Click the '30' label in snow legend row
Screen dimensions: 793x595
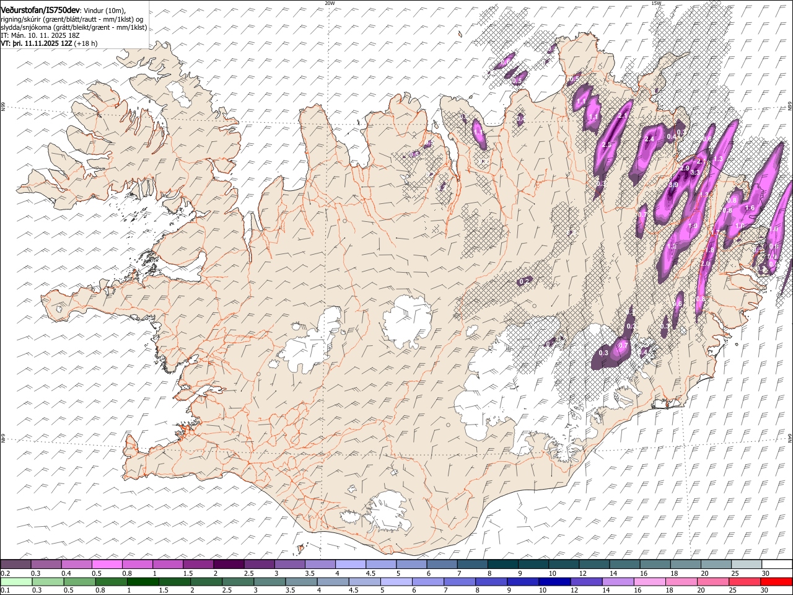point(765,573)
